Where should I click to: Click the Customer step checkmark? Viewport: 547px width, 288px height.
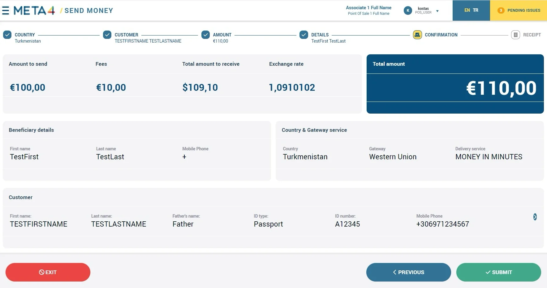[107, 35]
